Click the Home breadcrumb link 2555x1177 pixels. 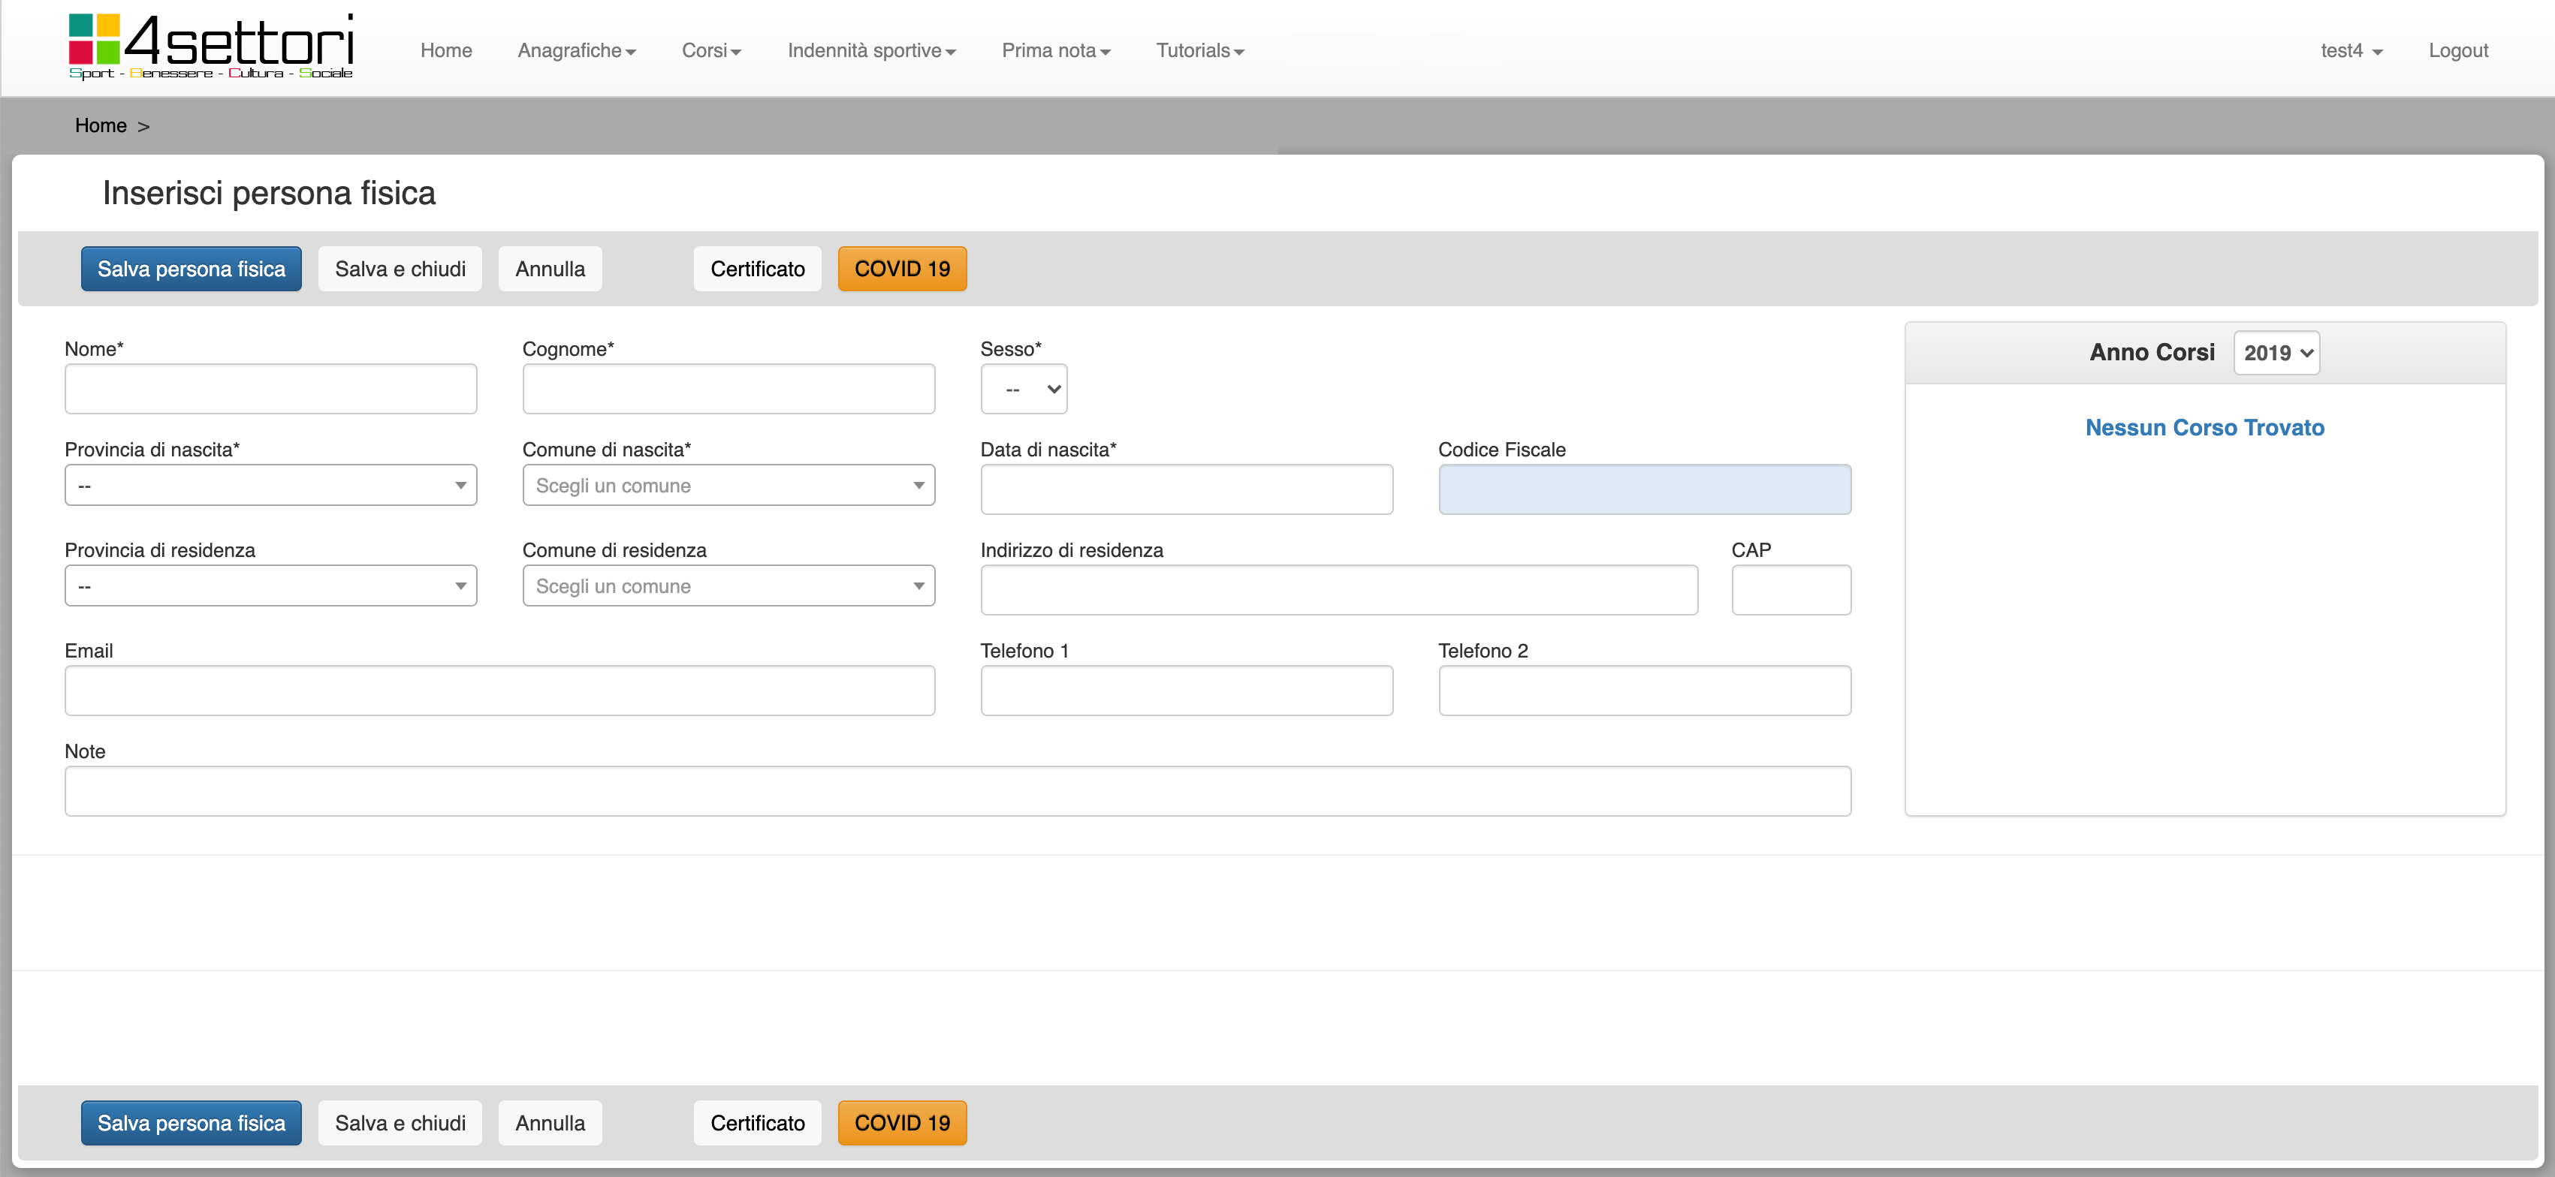coord(100,126)
